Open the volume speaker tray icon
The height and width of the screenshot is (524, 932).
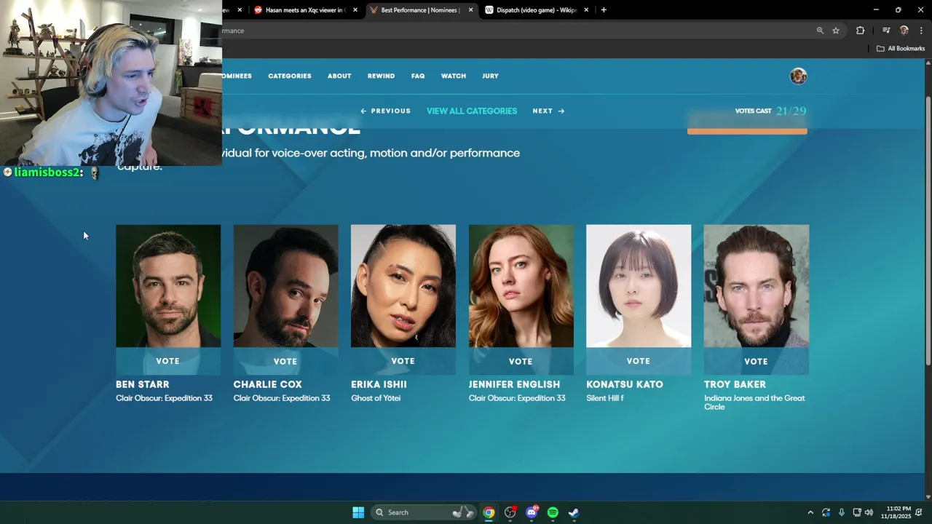click(869, 512)
